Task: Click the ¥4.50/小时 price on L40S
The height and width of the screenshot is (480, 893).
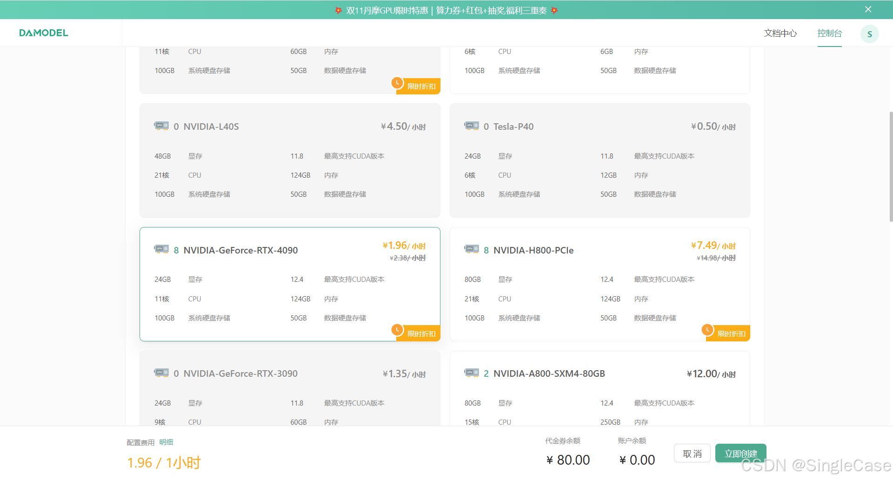Action: [403, 127]
